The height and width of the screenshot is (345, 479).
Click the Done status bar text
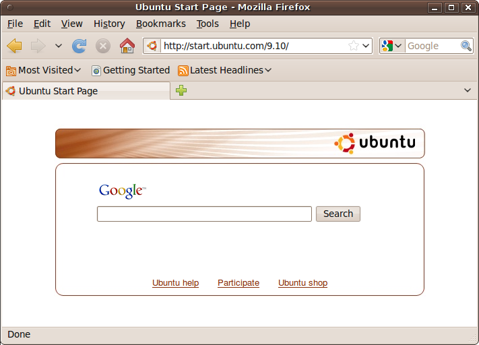click(x=19, y=334)
